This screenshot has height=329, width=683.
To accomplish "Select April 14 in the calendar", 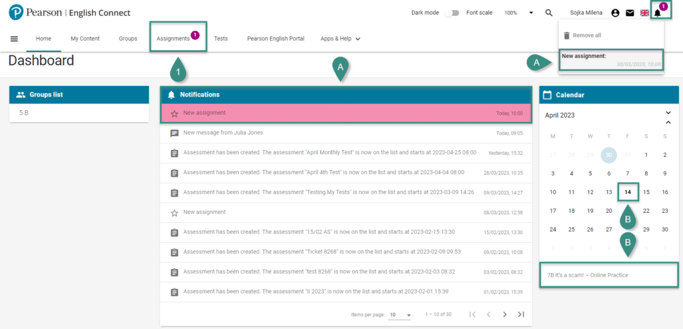I will pyautogui.click(x=628, y=192).
